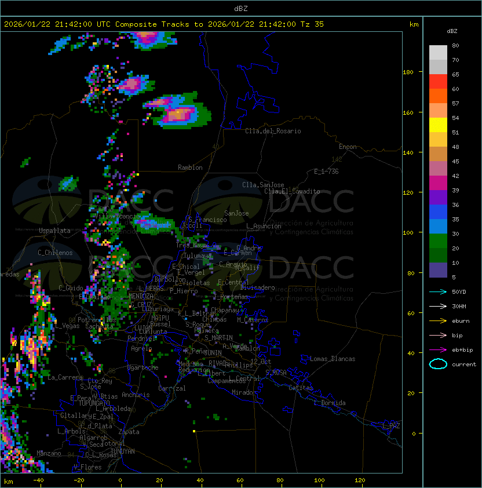The image size is (482, 488).
Task: Click the white 30HM arrow legend icon
Action: (438, 306)
